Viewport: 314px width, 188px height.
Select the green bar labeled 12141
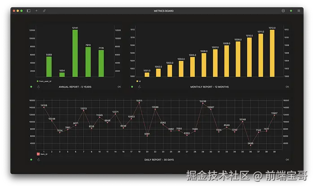coord(75,53)
